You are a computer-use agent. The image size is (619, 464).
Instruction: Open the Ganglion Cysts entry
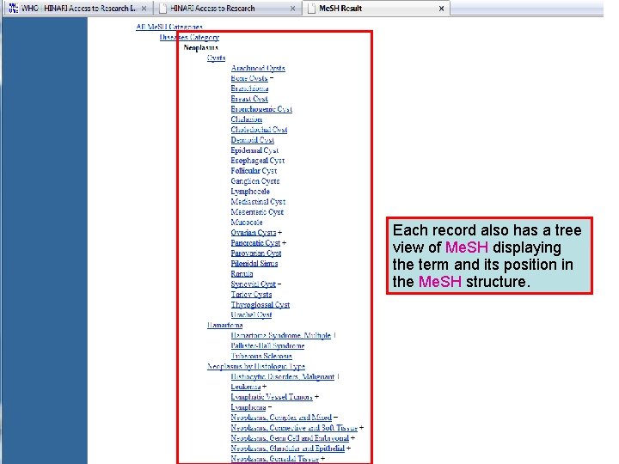point(255,181)
